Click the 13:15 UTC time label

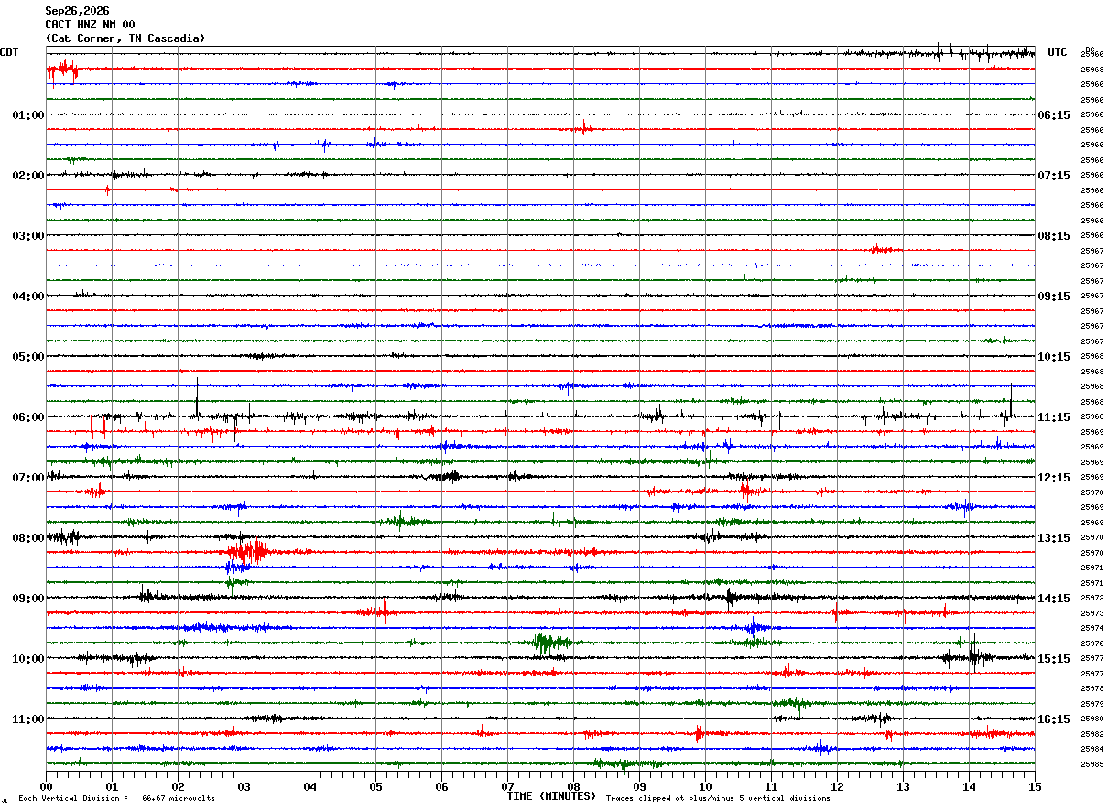tap(1054, 538)
